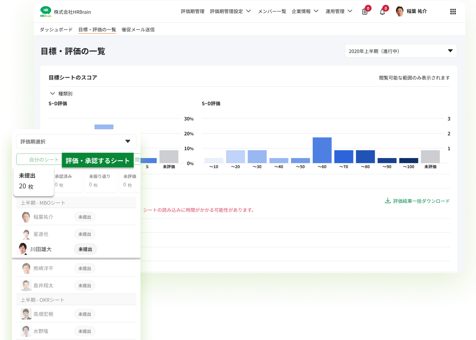This screenshot has height=340, width=476.
Task: Click the download icon next to 評価結果一括ダウンロード
Action: 387,201
